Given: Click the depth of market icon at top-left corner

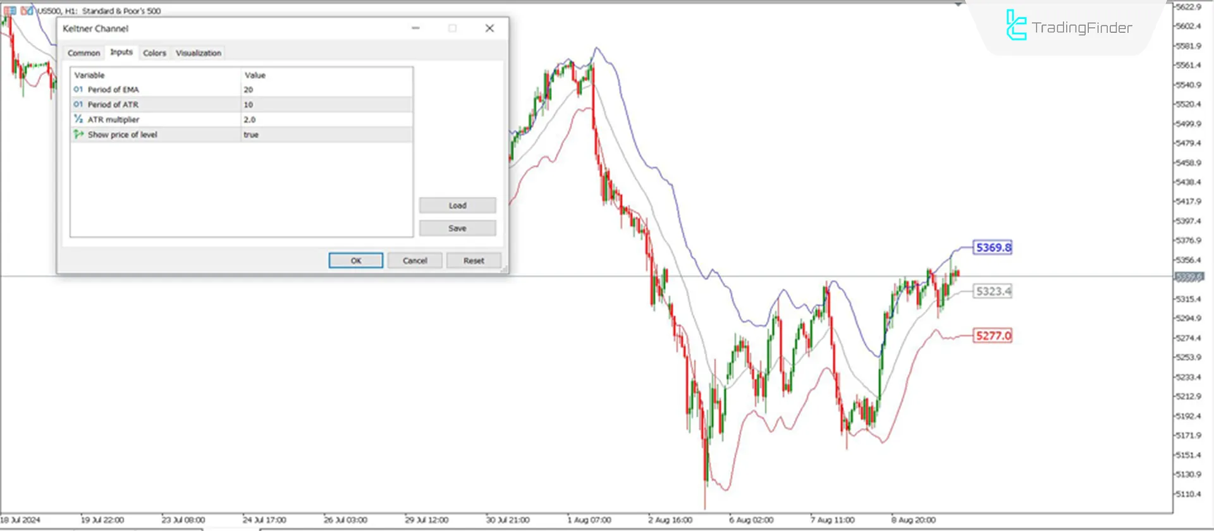Looking at the screenshot, I should click(10, 11).
